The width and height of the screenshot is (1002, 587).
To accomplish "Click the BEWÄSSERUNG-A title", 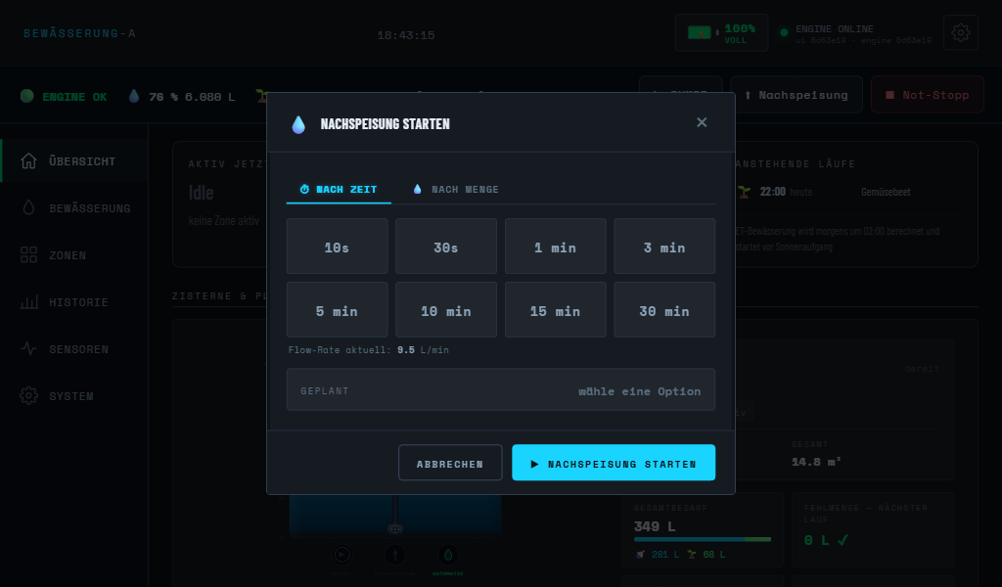I will click(x=80, y=33).
